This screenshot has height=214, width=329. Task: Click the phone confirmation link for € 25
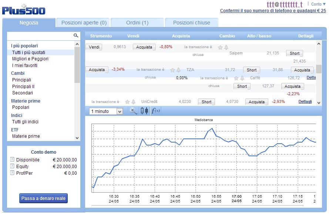(273, 11)
